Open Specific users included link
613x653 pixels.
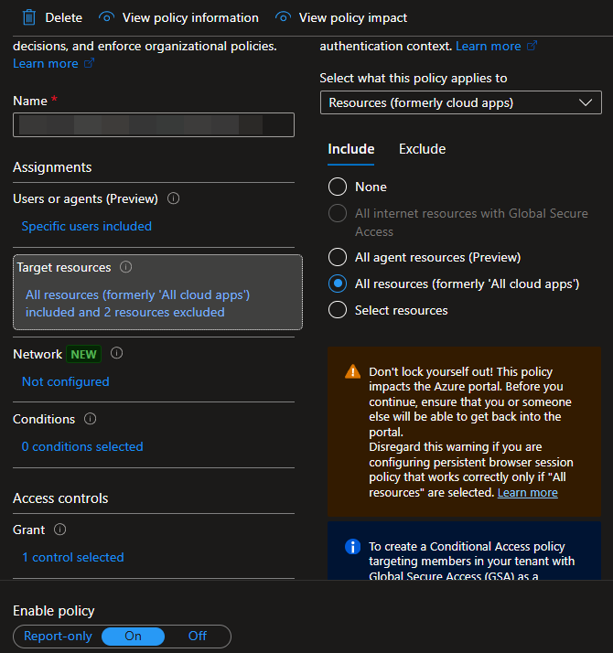[x=87, y=226]
